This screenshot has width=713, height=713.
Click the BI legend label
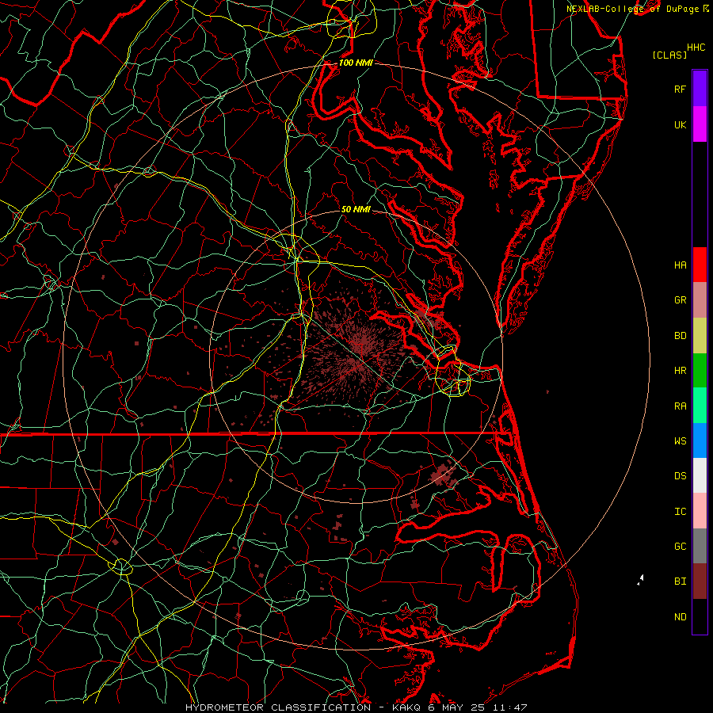[680, 581]
